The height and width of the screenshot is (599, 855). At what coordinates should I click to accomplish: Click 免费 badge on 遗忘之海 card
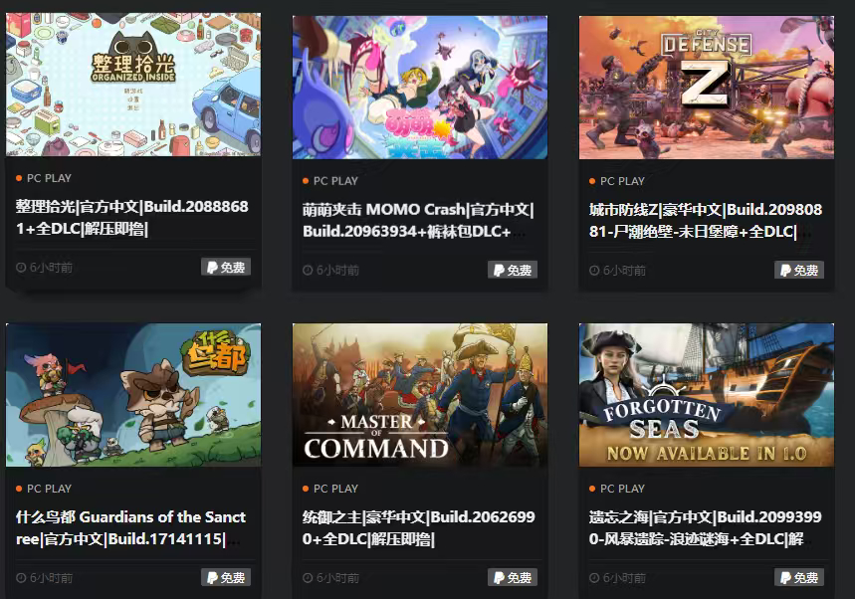[x=799, y=578]
